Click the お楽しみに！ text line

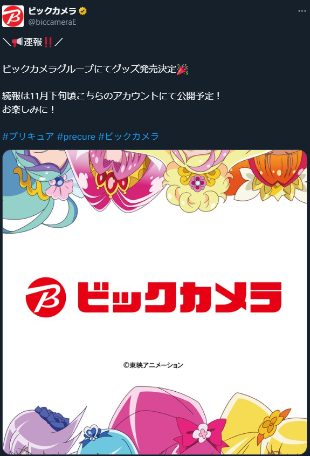[29, 110]
